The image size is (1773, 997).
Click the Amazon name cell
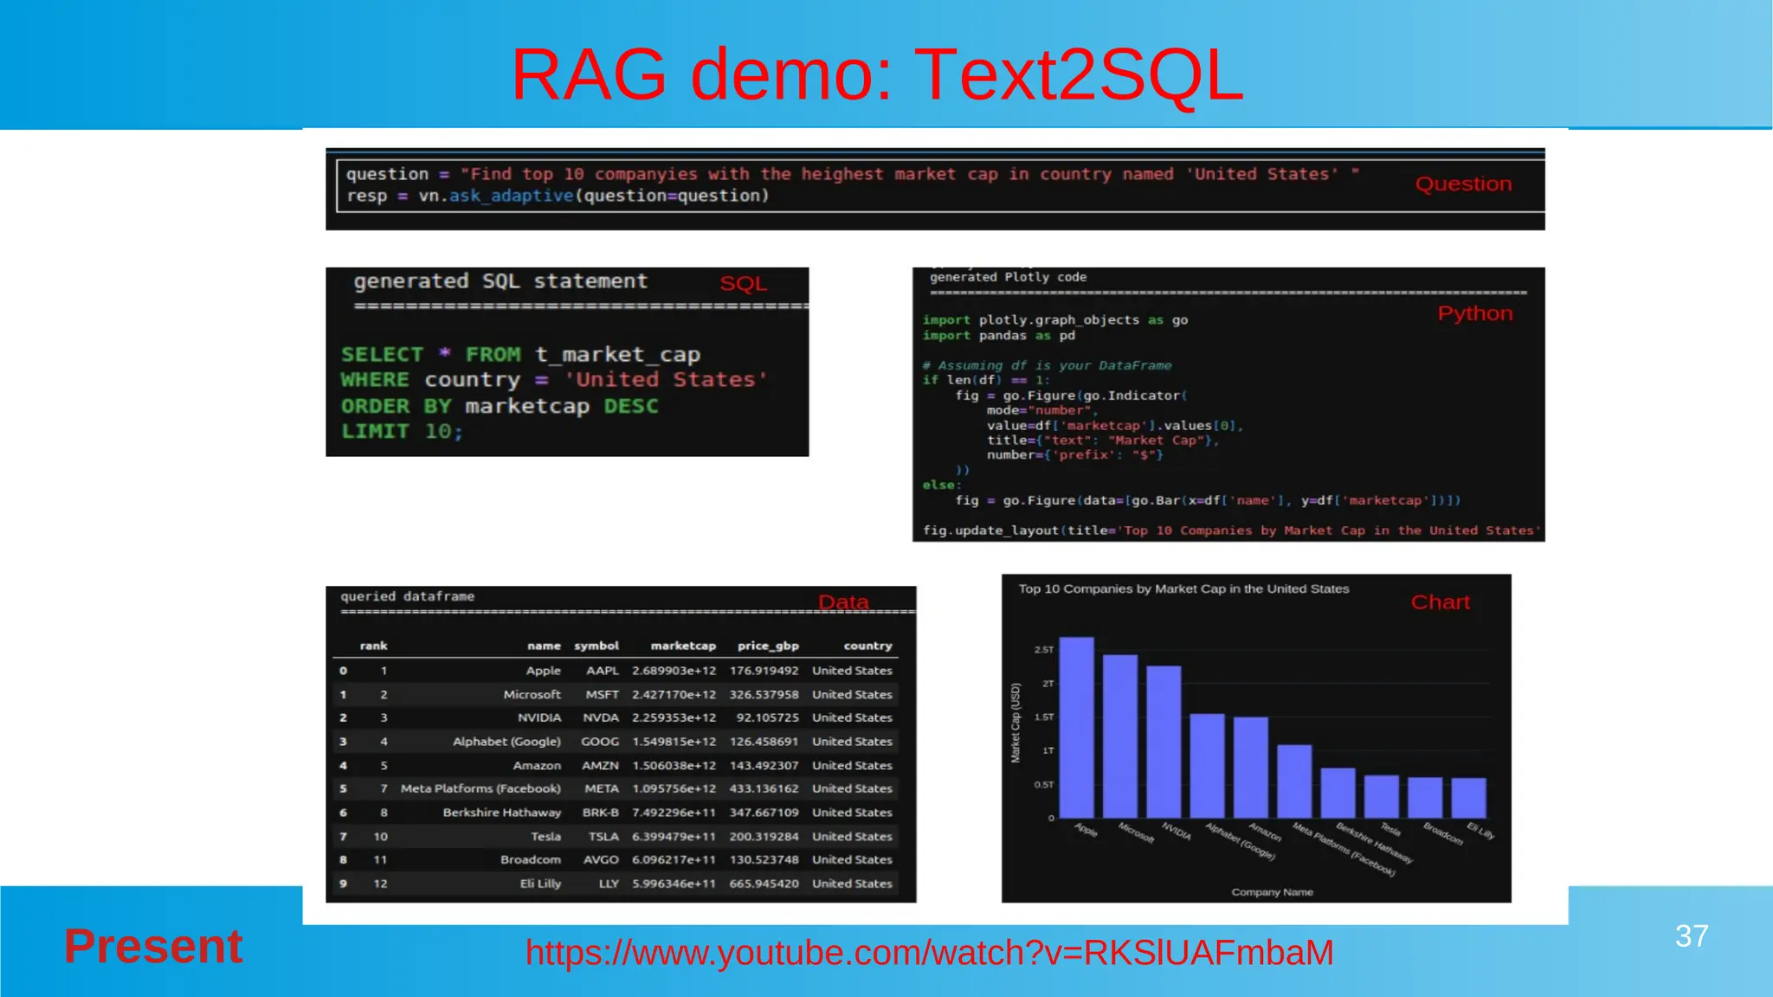(537, 766)
